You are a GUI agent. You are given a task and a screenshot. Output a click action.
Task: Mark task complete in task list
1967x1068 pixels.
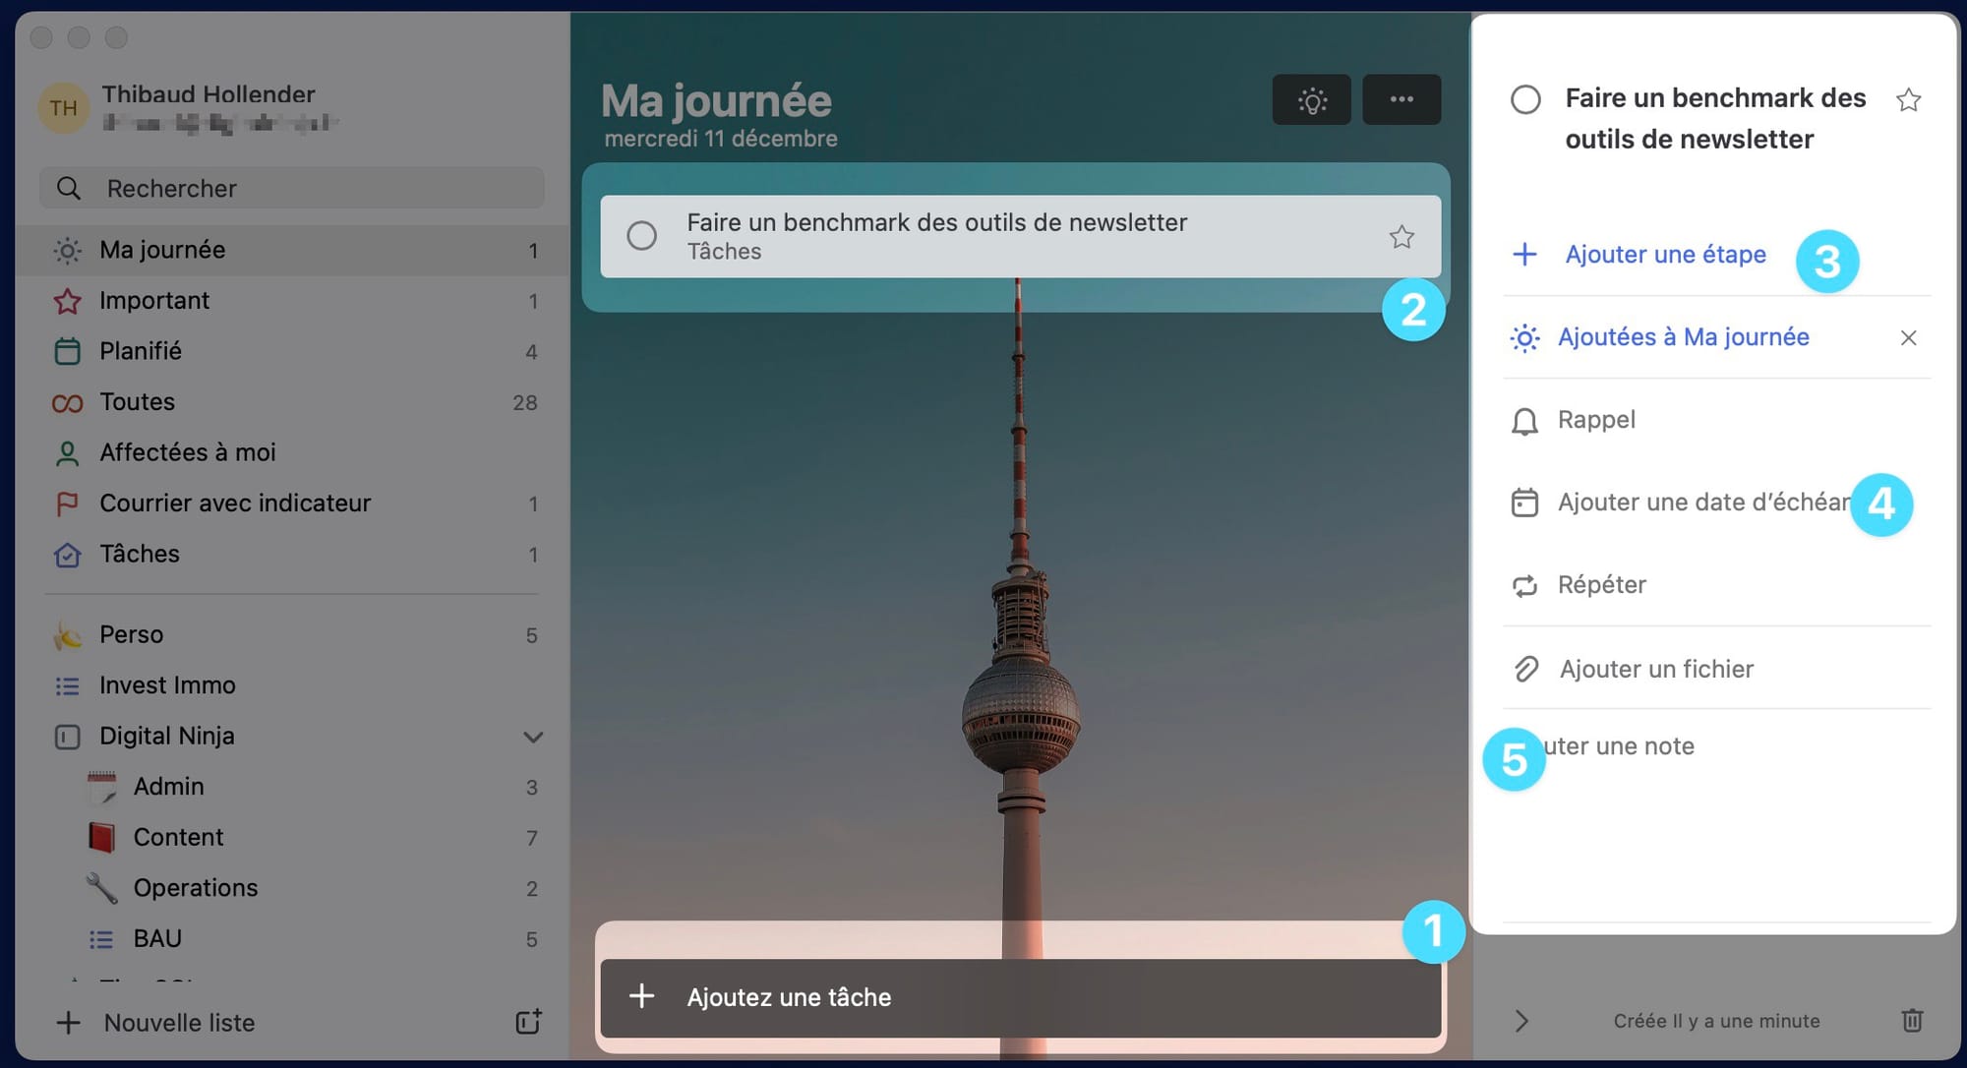642,235
